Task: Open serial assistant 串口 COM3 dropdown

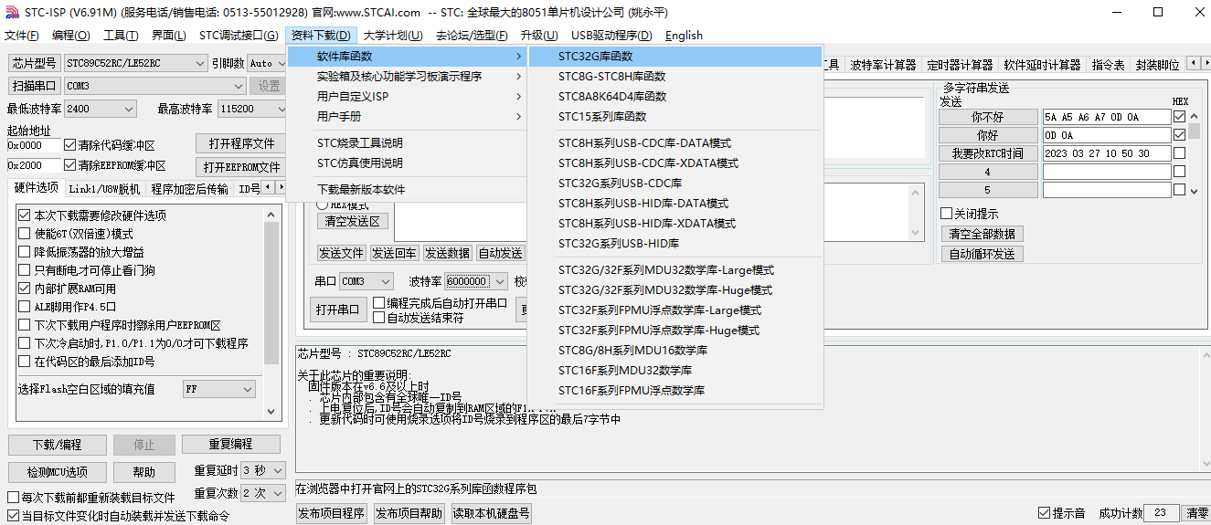Action: click(x=366, y=281)
